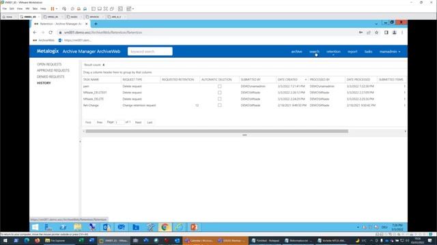The image size is (437, 245).
Task: Open a new browser tab with plus
Action: (x=96, y=24)
